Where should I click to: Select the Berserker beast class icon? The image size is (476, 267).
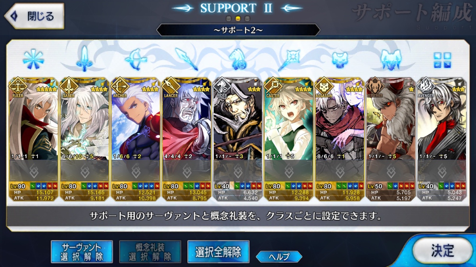coord(391,59)
